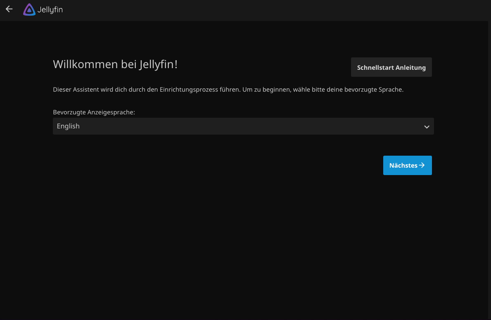Click the word Anleitung on the quick start button

point(410,68)
